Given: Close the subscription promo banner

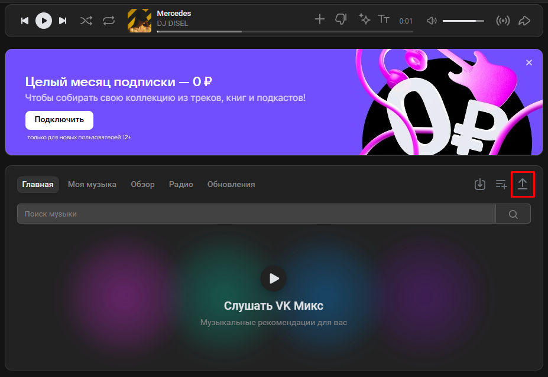Looking at the screenshot, I should pos(529,63).
